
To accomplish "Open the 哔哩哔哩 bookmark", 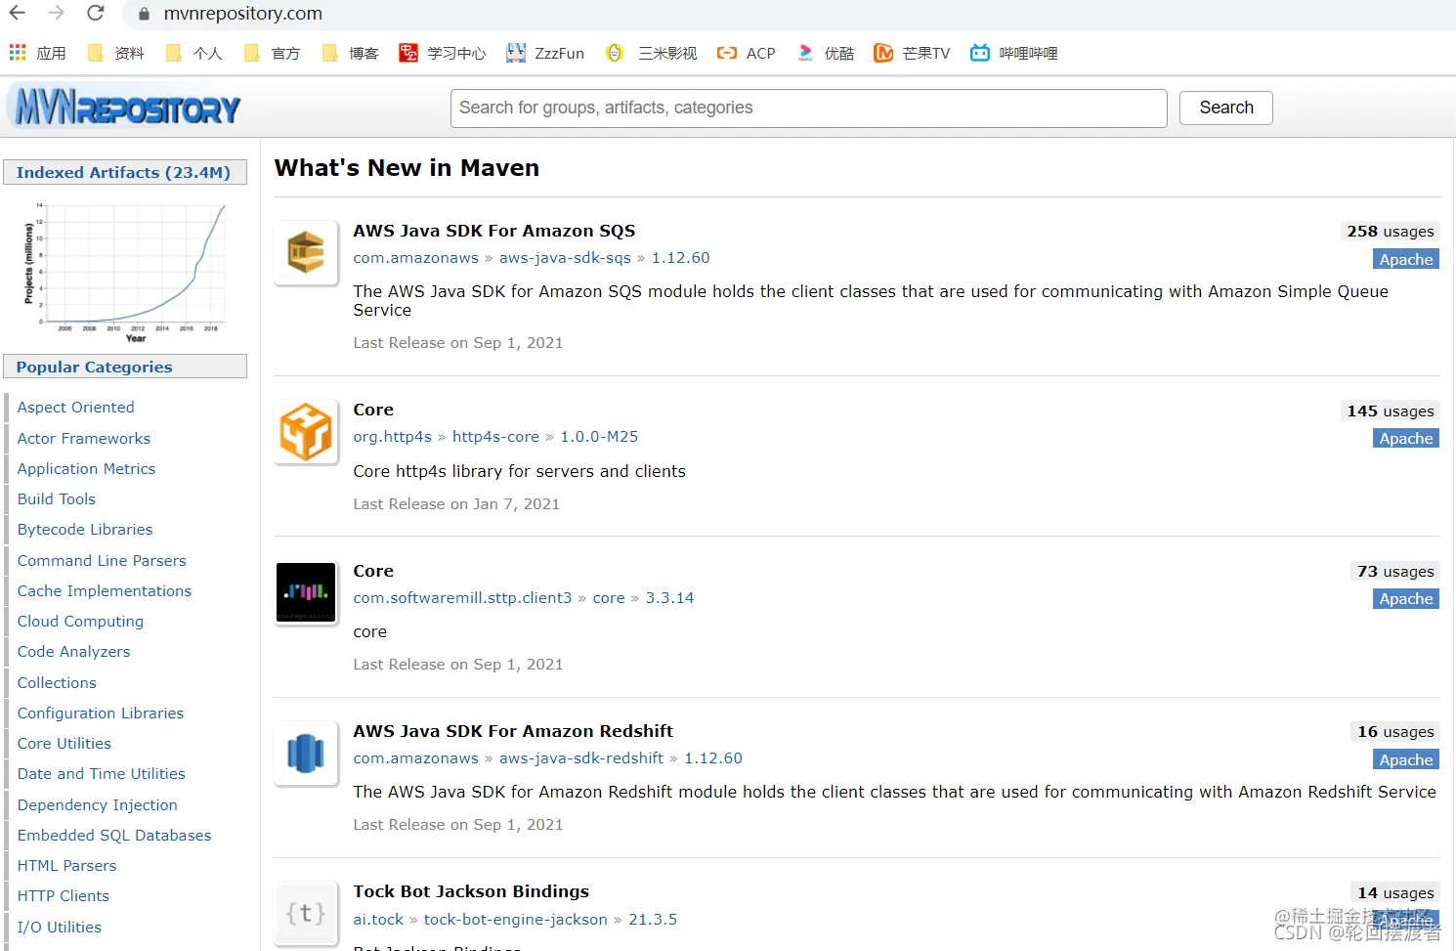I will pyautogui.click(x=1013, y=53).
